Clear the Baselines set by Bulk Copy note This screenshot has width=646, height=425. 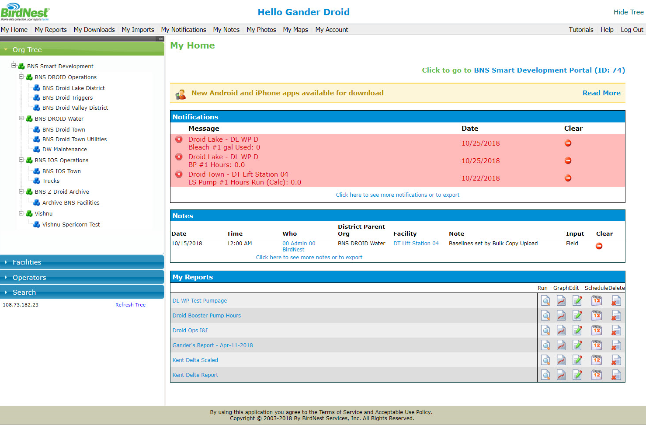point(599,246)
